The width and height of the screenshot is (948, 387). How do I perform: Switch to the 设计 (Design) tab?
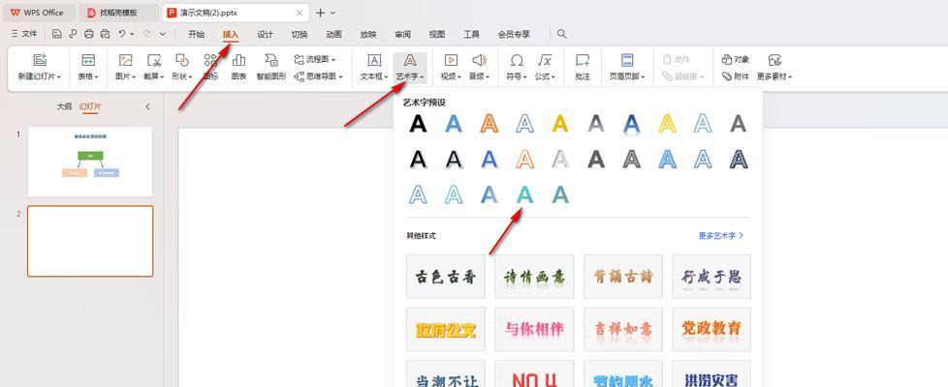[265, 35]
